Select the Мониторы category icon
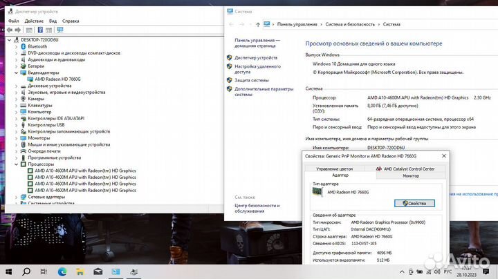Screen dimensions: 498x279 coord(24,138)
